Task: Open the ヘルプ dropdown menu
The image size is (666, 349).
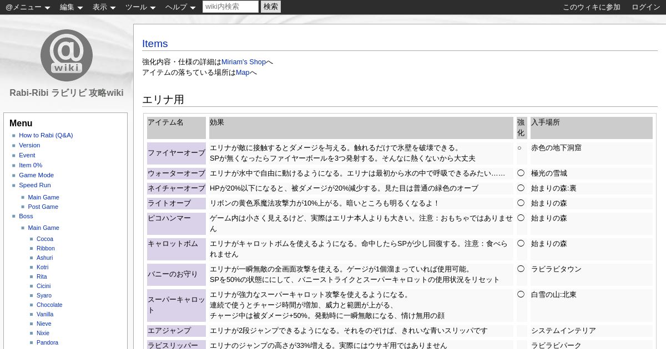Action: [x=180, y=7]
